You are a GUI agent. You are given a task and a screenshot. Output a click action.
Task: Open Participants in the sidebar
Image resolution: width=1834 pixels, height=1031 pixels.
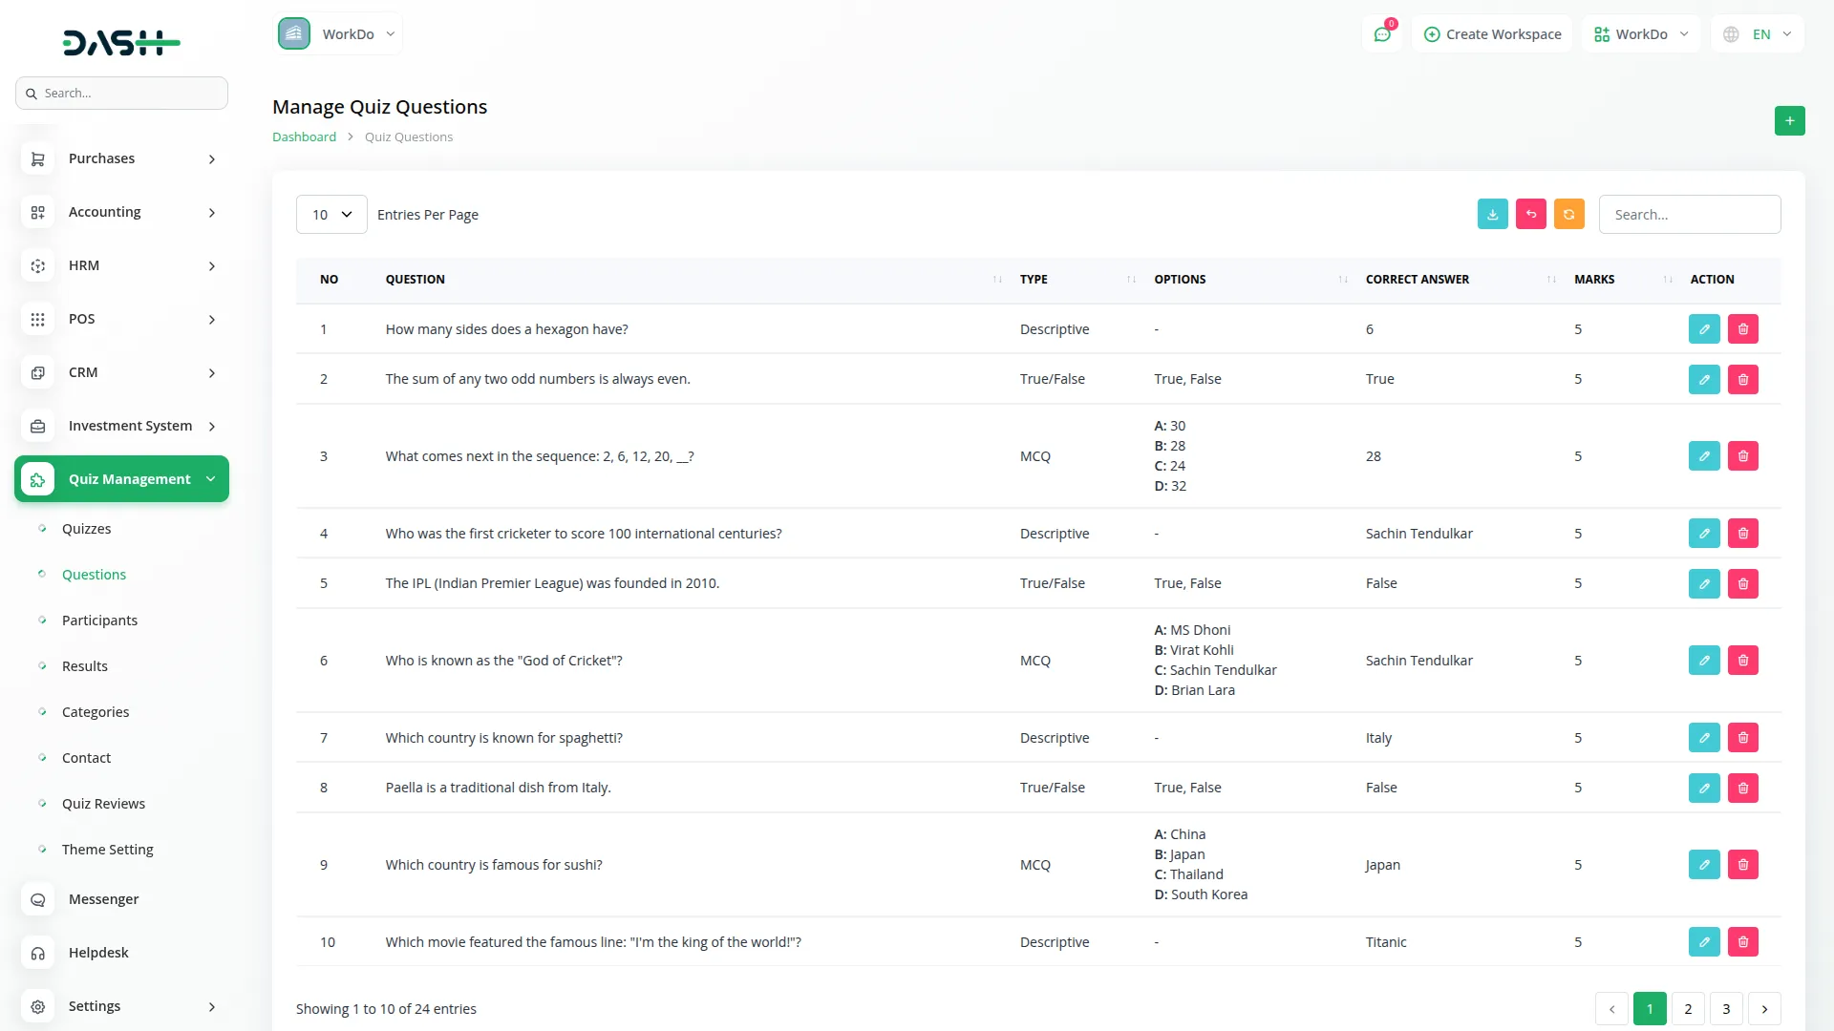point(99,621)
